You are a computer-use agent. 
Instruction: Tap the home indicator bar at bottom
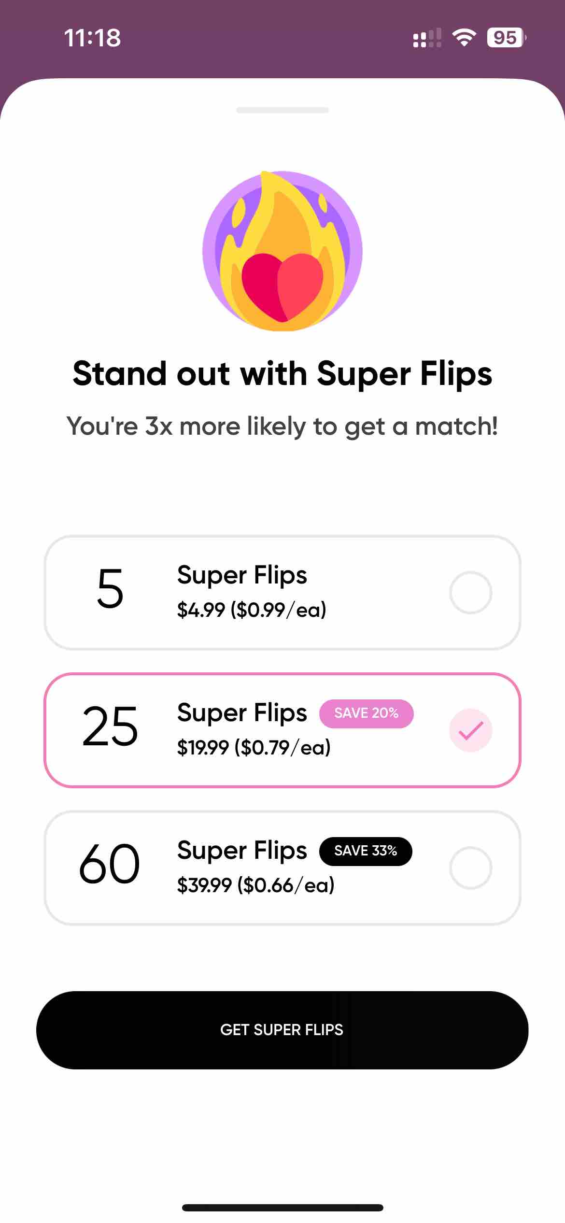(282, 1208)
